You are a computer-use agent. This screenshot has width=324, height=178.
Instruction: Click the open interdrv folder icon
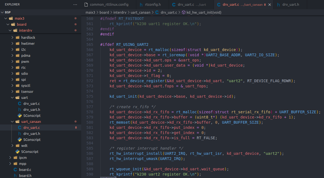click(15, 30)
